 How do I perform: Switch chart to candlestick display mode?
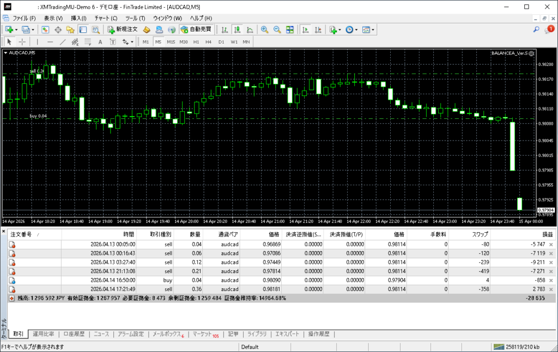[x=237, y=29]
